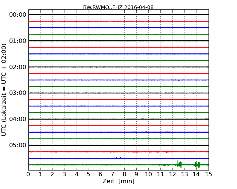Click x-axis tick label 12

coord(172,174)
